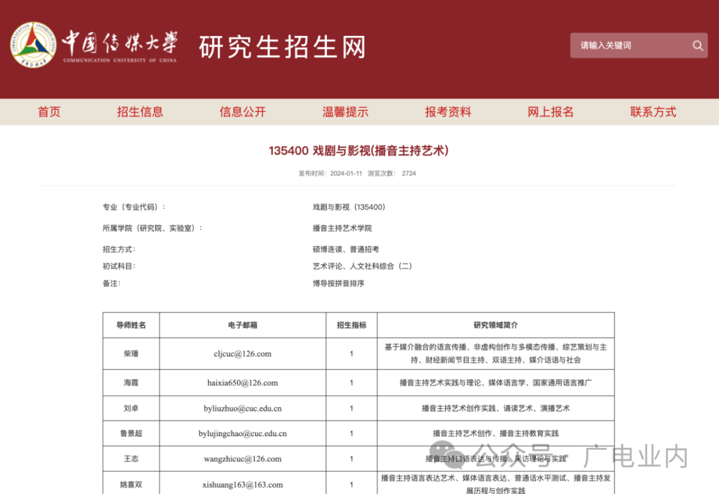719x494 pixels.
Task: Click email link haixia650@126.com
Action: pyautogui.click(x=242, y=383)
